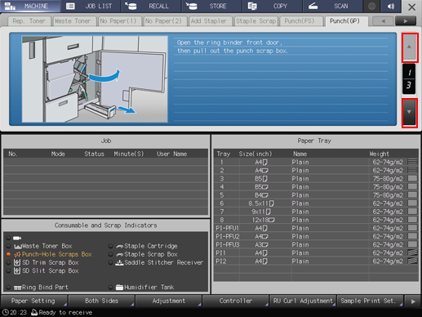
Task: Switch to the JOB LIST screen
Action: coord(91,6)
